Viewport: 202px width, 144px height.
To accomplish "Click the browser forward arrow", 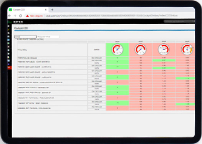I will click(x=15, y=16).
